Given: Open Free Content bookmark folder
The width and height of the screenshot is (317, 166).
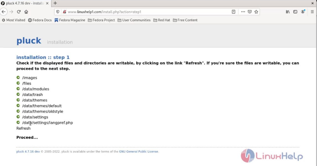Looking at the screenshot, I should 185,20.
